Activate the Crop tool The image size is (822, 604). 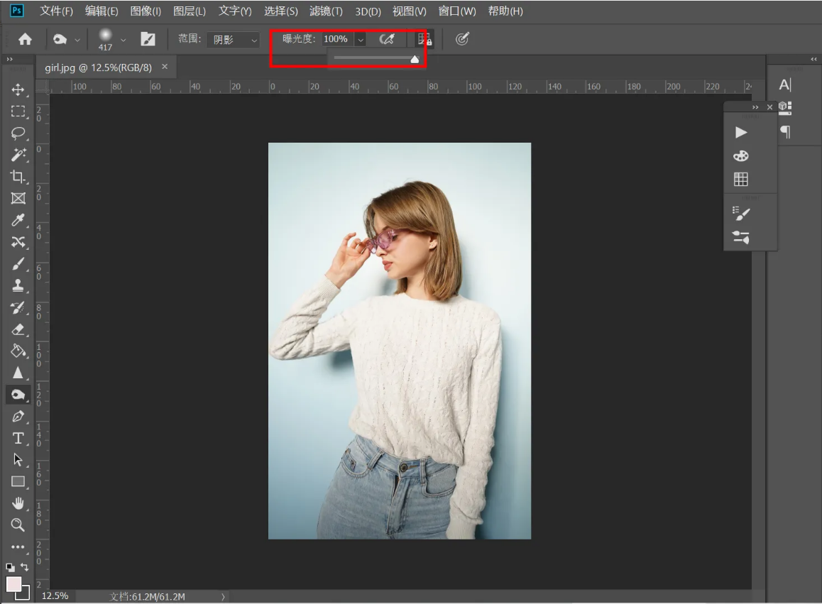click(x=18, y=177)
